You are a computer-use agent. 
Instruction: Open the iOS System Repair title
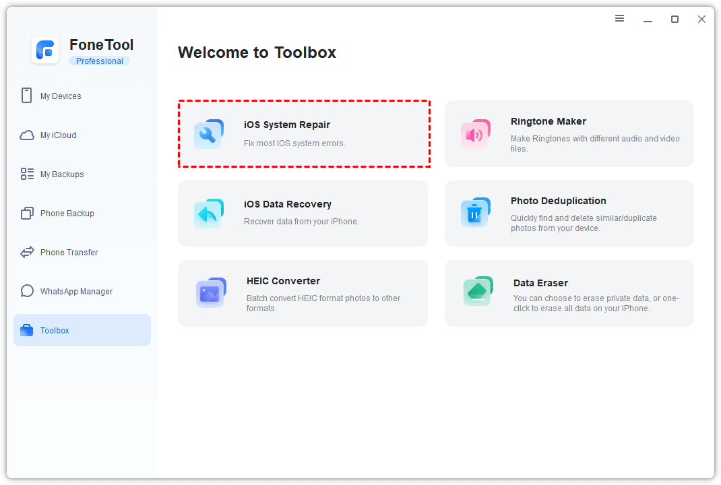coord(287,125)
